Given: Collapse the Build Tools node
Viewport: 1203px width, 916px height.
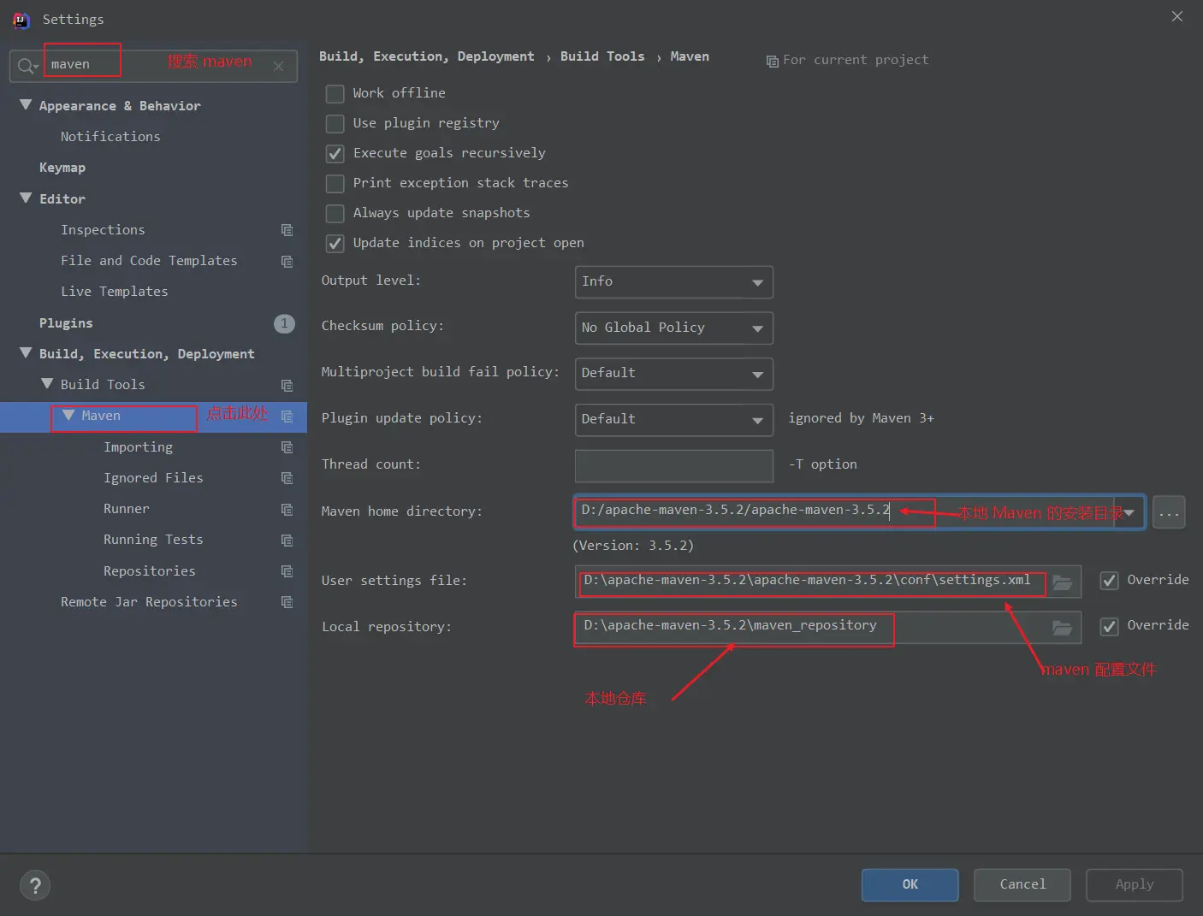Looking at the screenshot, I should tap(47, 384).
